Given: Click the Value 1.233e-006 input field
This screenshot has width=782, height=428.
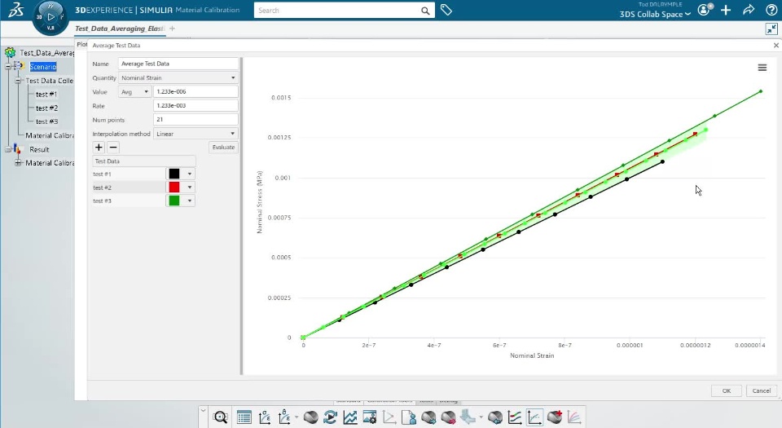Looking at the screenshot, I should [195, 92].
